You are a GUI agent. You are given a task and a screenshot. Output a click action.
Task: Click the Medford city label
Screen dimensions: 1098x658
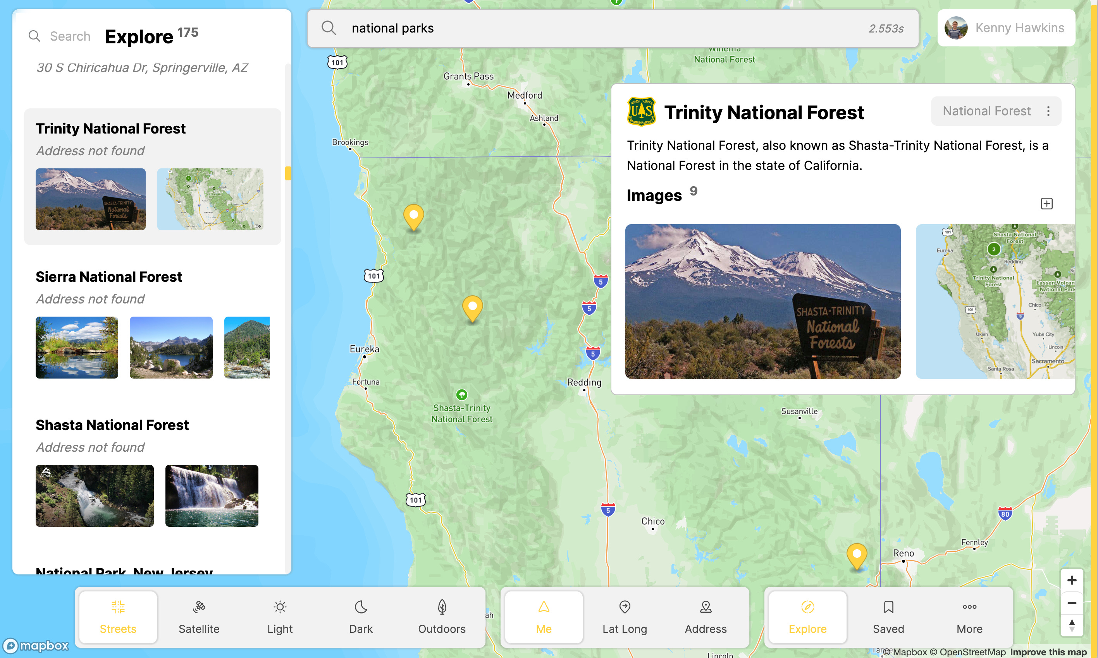[525, 95]
